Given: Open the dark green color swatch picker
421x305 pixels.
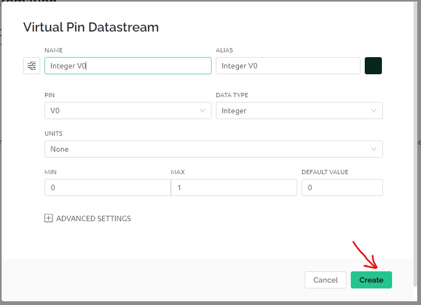Looking at the screenshot, I should [373, 66].
